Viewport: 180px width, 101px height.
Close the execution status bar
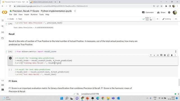178,94
